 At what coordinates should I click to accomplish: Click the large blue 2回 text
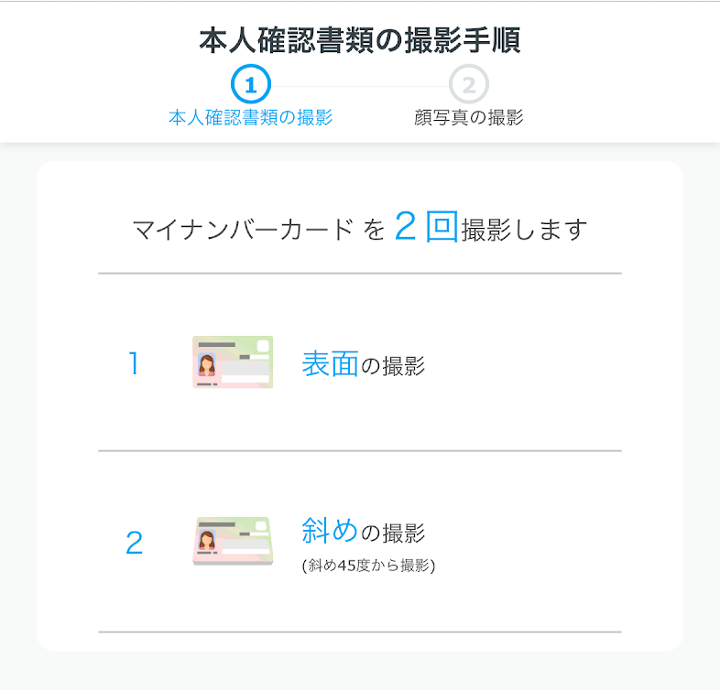coord(426,226)
